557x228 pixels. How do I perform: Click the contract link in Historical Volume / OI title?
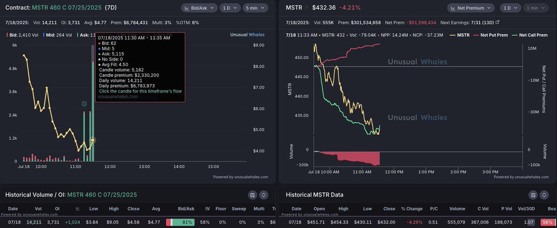coord(102,195)
